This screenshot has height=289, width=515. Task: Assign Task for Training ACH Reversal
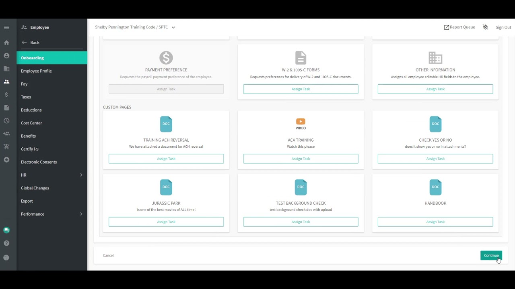click(x=166, y=159)
